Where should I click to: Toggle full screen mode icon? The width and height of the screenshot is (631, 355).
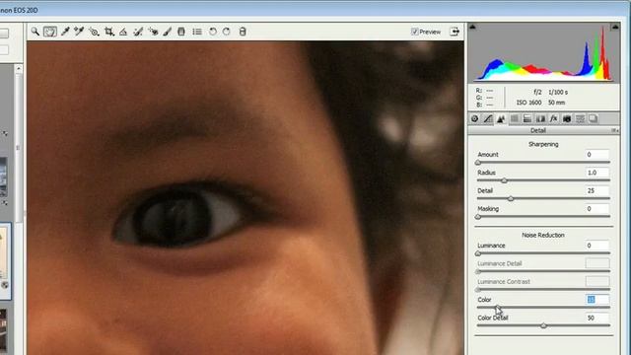tap(455, 32)
